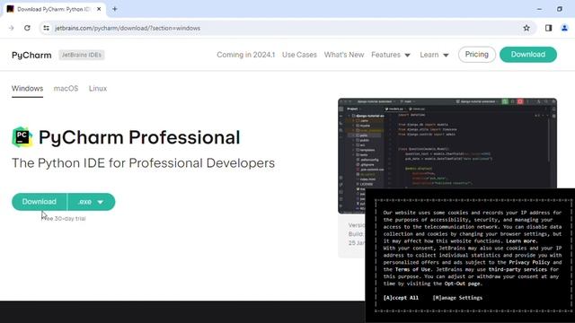Viewport: 575px width, 323px height.
Task: Open Manage Settings for cookies
Action: coord(457,298)
